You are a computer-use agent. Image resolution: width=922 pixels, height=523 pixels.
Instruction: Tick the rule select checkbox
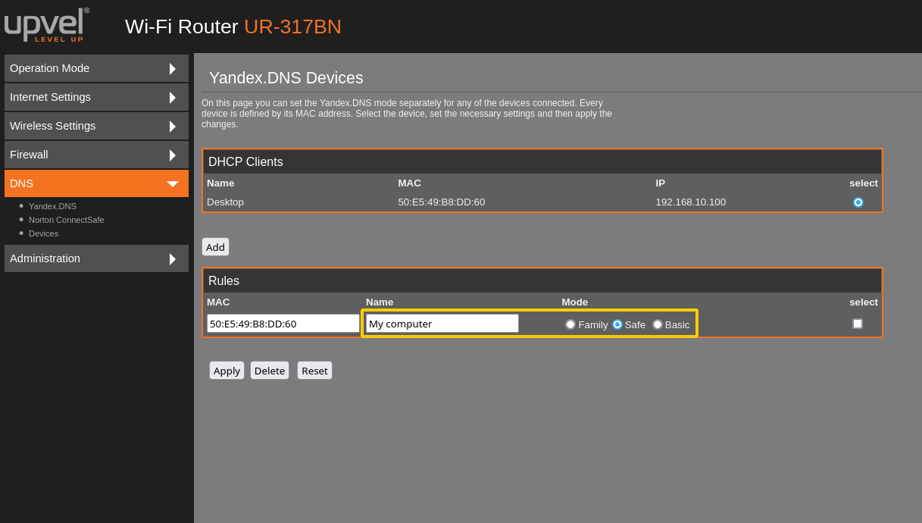point(858,324)
